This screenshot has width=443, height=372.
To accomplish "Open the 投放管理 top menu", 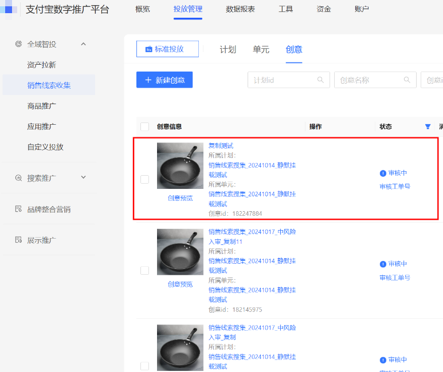I will point(188,9).
